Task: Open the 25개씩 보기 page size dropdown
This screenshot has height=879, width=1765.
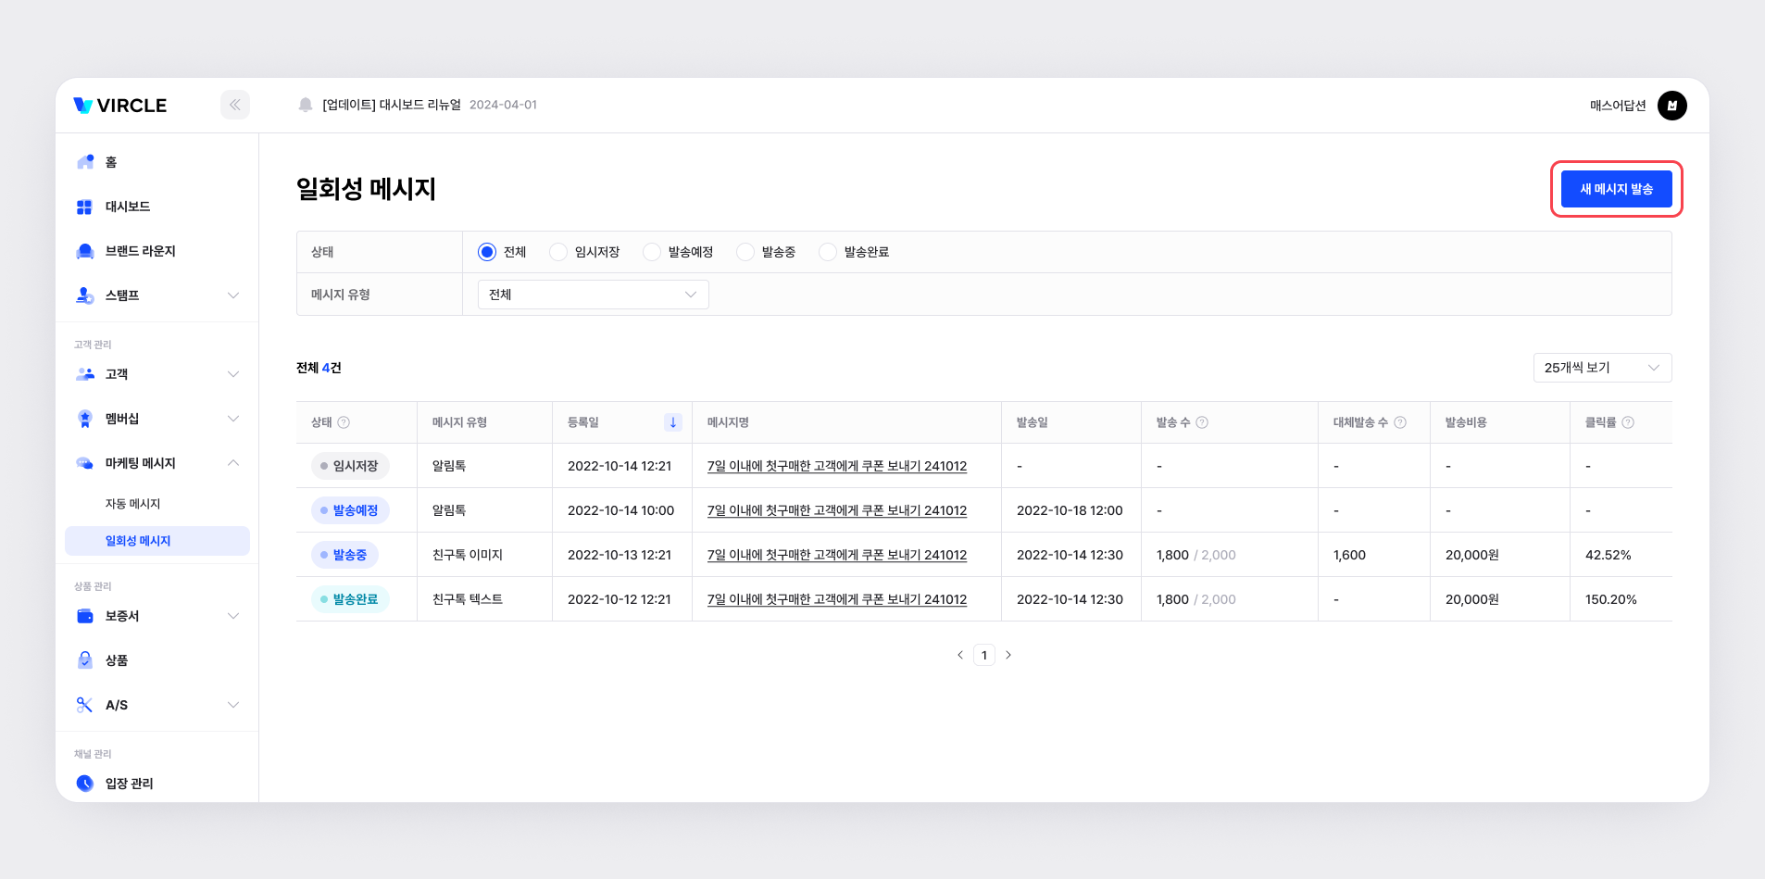Action: 1602,368
